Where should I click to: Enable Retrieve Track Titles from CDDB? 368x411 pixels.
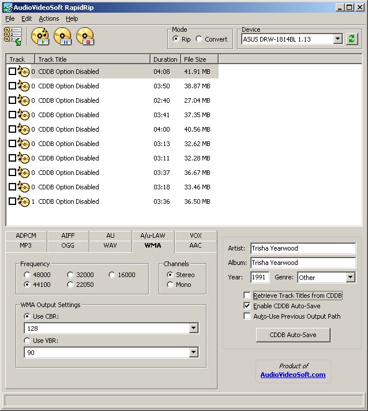(247, 296)
